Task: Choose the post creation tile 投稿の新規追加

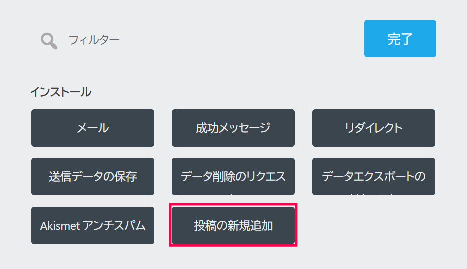Action: 233,225
